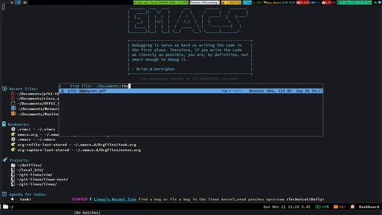Click the orange mail icon in the modeline

[x=335, y=207]
